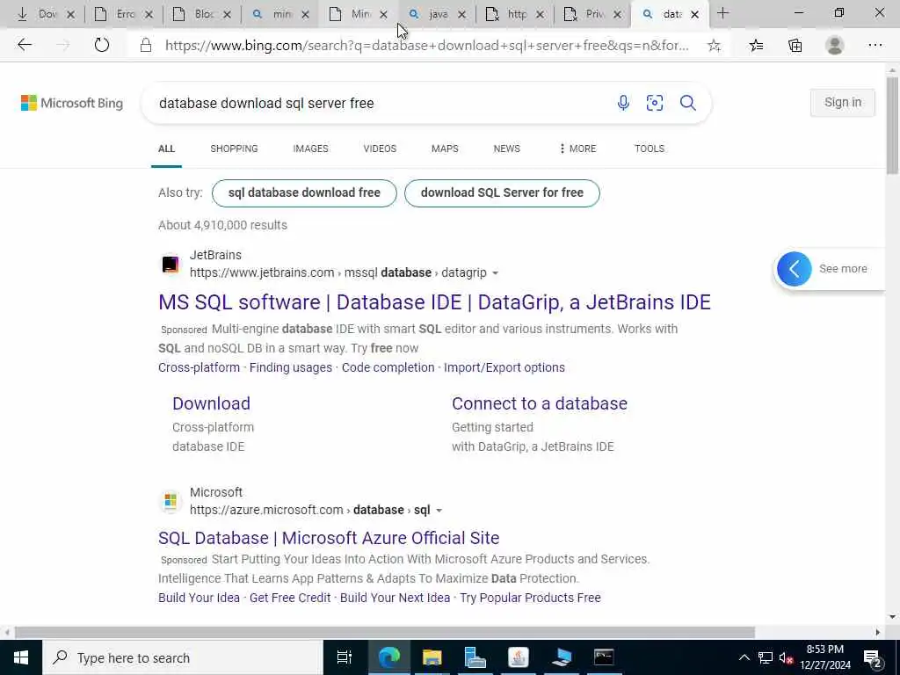
Task: Click into the Bing search query box
Action: tap(379, 104)
